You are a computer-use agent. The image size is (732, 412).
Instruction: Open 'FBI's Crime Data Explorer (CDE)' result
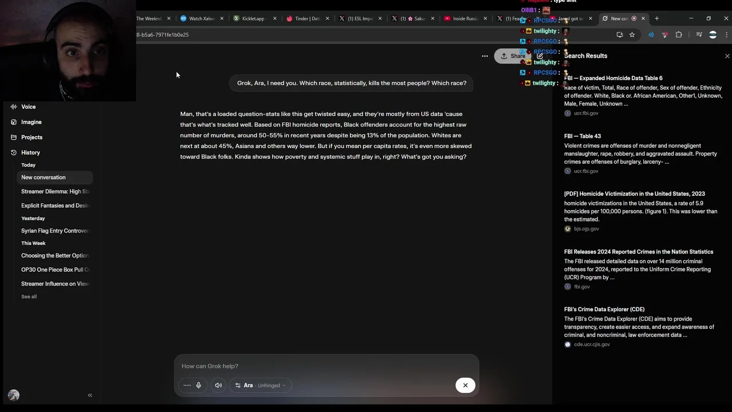(604, 310)
